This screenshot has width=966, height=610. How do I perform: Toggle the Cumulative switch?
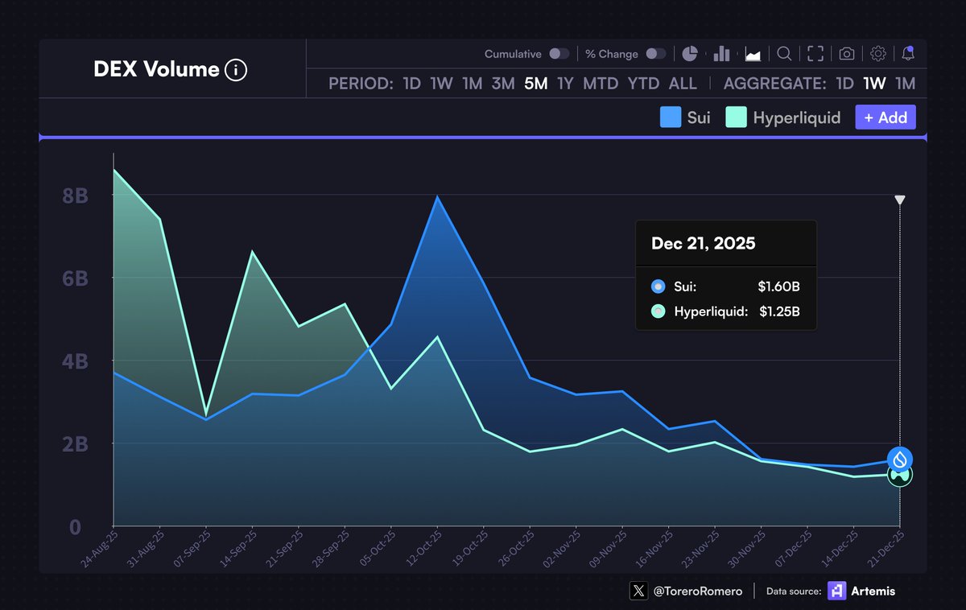pos(559,54)
